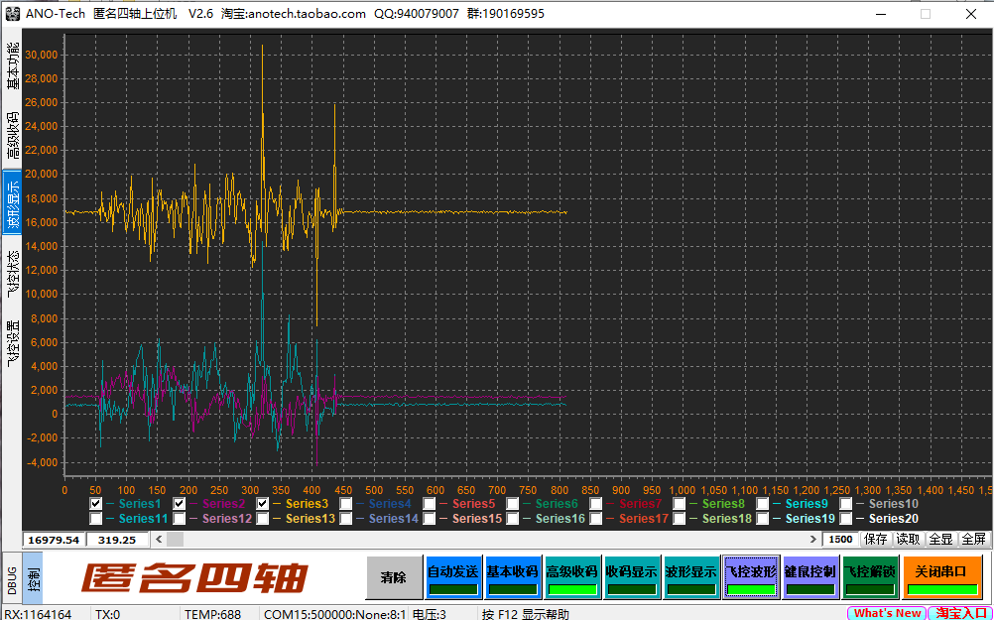Viewport: 994px width, 620px height.
Task: Click the orange 关闭串口 button
Action: coord(941,577)
